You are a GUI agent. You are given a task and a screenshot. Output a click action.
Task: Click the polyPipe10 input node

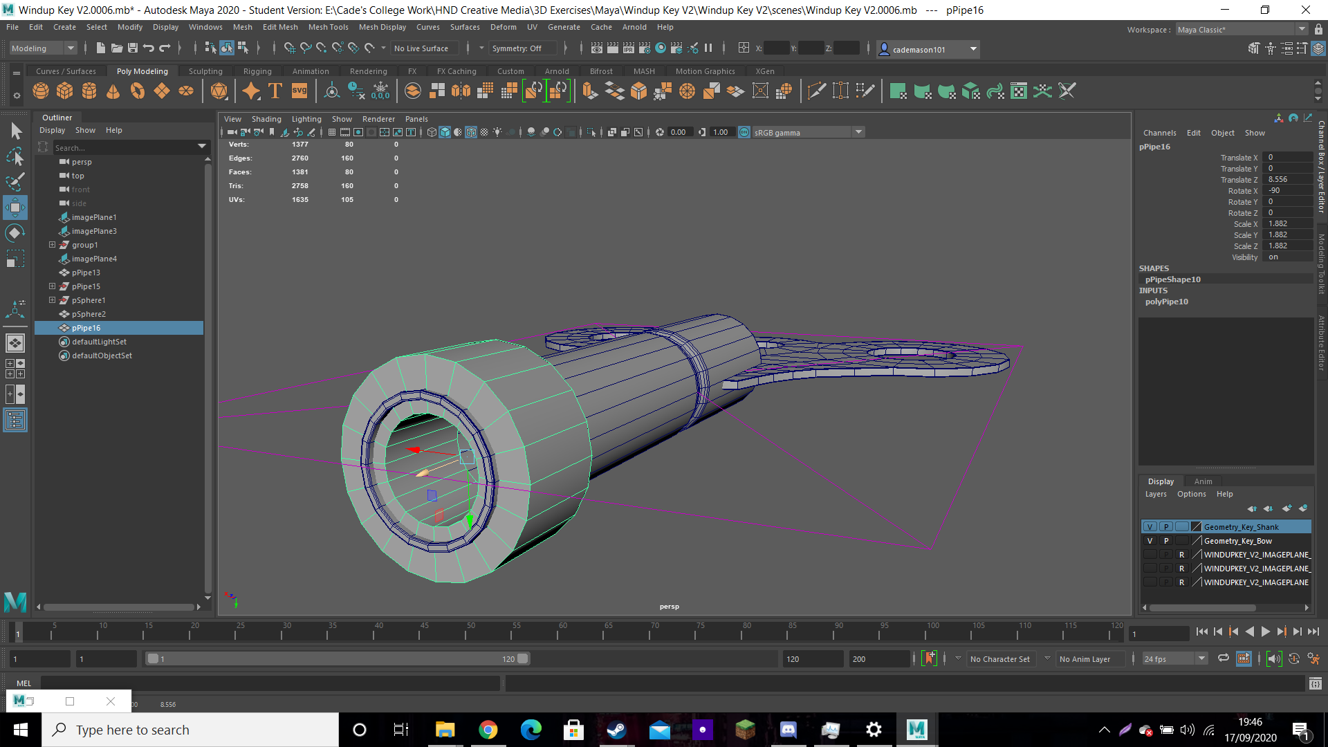pyautogui.click(x=1166, y=302)
